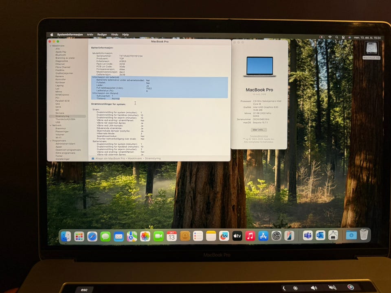Viewport: 391px width, 293px height.
Task: Open the Apple TV app in Dock
Action: click(237, 236)
